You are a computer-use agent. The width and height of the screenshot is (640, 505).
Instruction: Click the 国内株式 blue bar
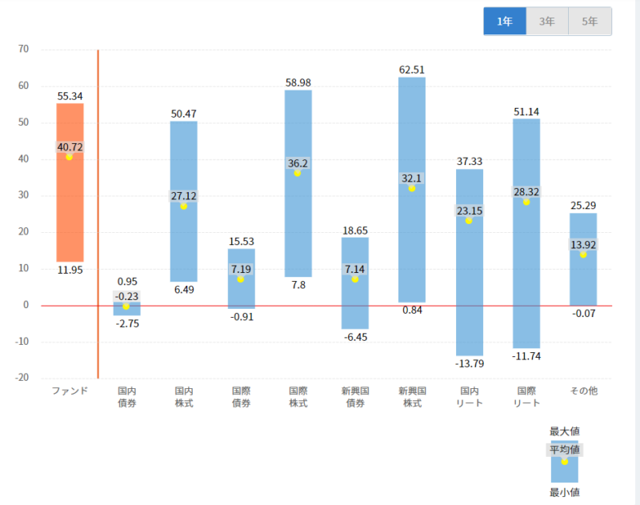(x=183, y=240)
